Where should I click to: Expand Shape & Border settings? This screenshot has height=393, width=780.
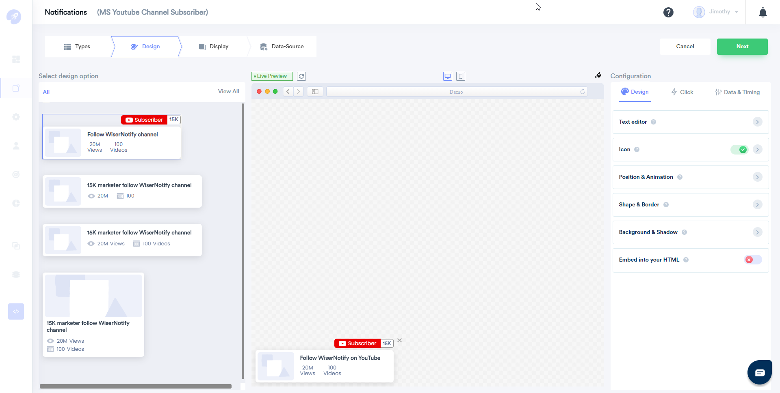click(757, 204)
